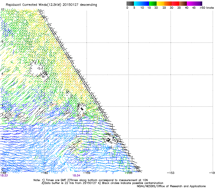The height and width of the screenshot is (188, 215).
Task: Click the '35' label under the color bar
Action: (x=179, y=8)
